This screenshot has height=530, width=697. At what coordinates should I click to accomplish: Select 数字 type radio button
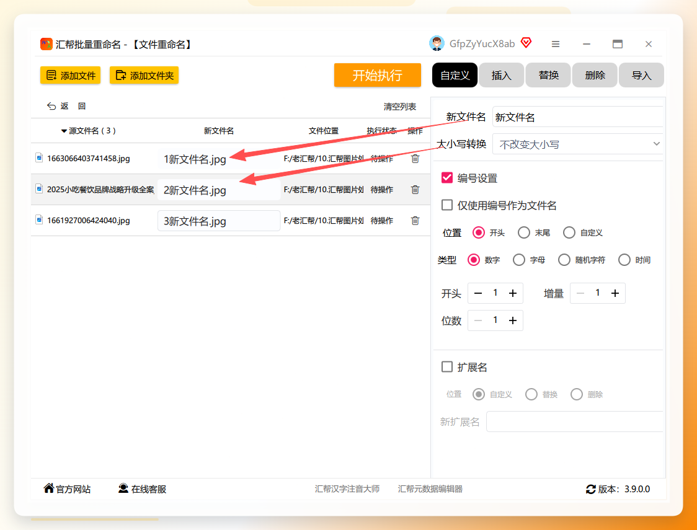coord(474,260)
